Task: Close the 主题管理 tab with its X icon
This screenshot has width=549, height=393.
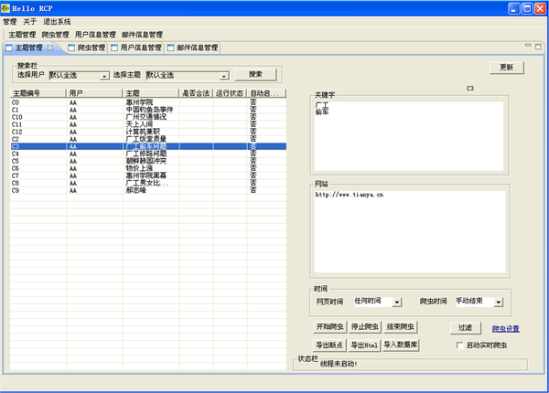Action: point(50,48)
